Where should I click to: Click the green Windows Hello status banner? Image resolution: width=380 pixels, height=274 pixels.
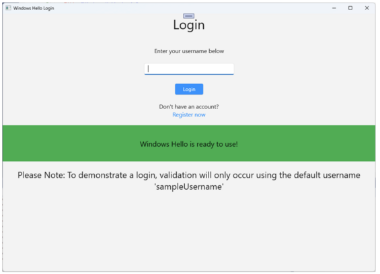189,143
